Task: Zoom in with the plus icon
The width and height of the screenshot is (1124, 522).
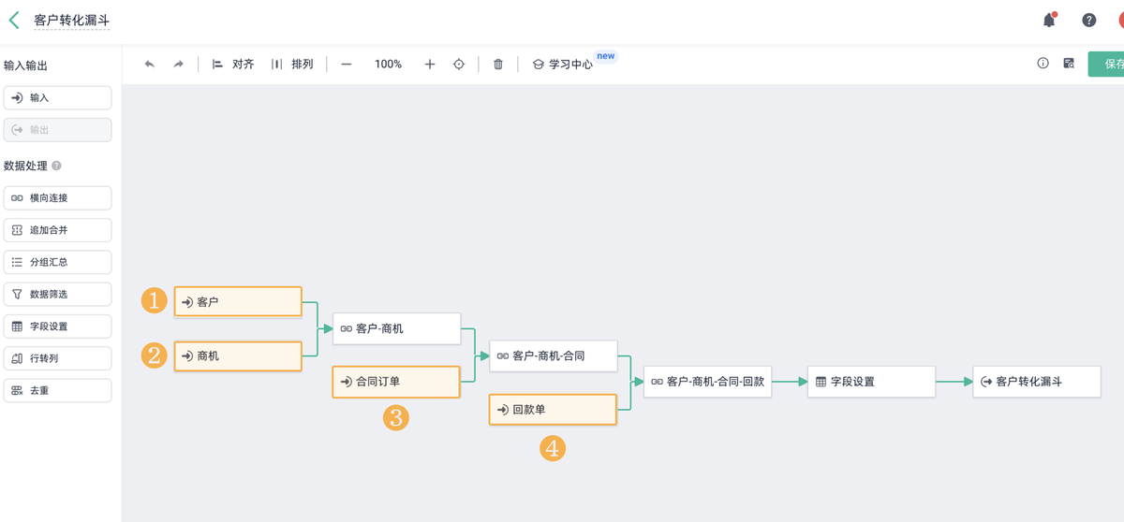Action: coord(430,65)
